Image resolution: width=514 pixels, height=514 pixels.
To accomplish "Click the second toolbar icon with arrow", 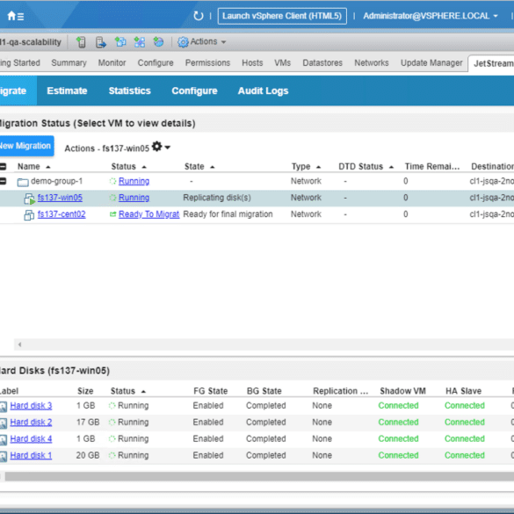I will 101,42.
